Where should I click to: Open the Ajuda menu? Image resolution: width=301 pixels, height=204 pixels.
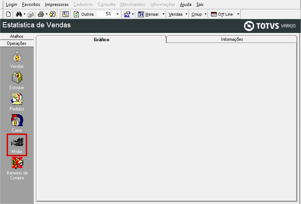pos(186,4)
